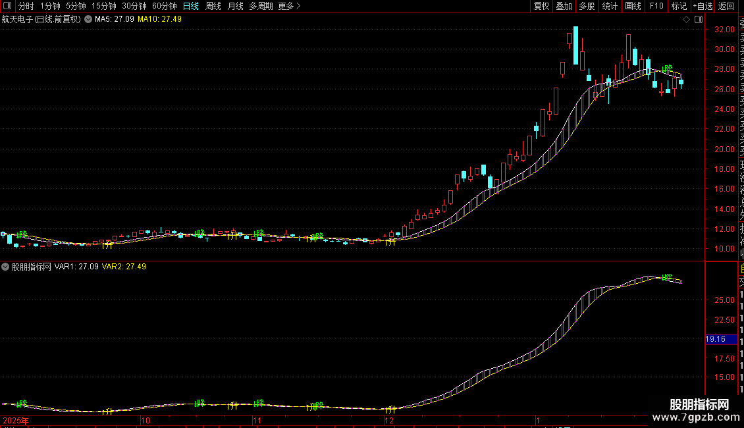Open the F10 company info

[656, 6]
